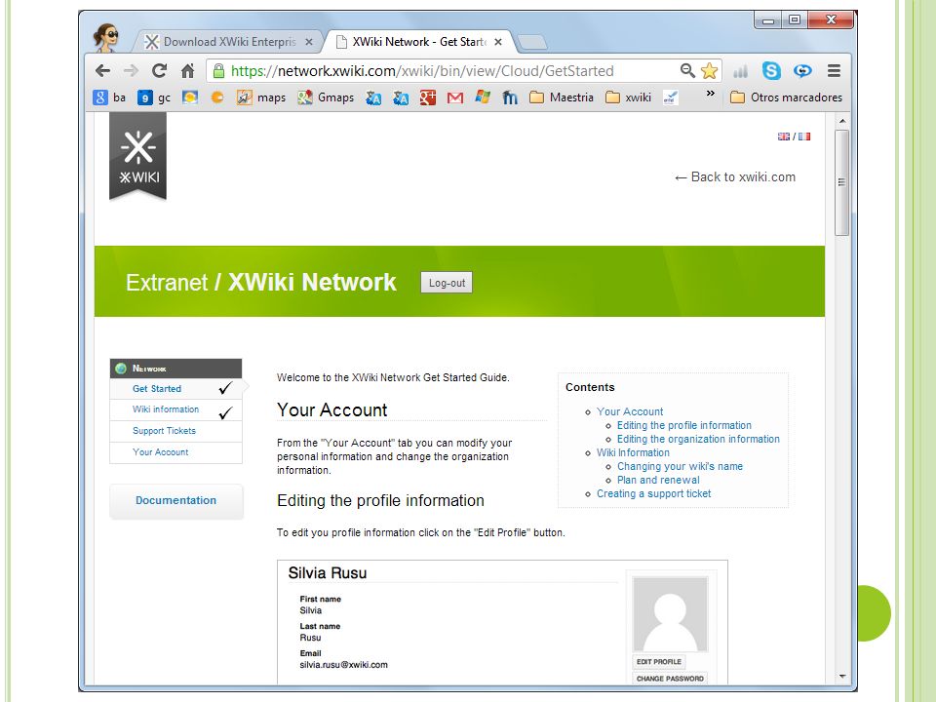Open the Google+ bookmark icon
The height and width of the screenshot is (702, 936).
click(x=427, y=97)
